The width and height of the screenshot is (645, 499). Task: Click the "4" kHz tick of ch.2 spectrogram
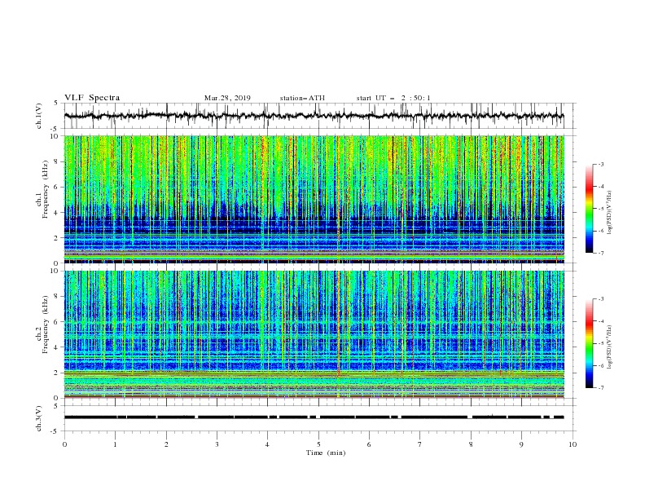(x=57, y=347)
